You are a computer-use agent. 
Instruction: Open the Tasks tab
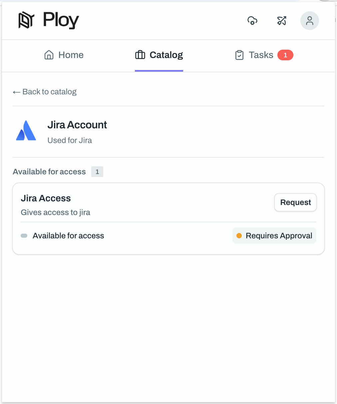261,55
